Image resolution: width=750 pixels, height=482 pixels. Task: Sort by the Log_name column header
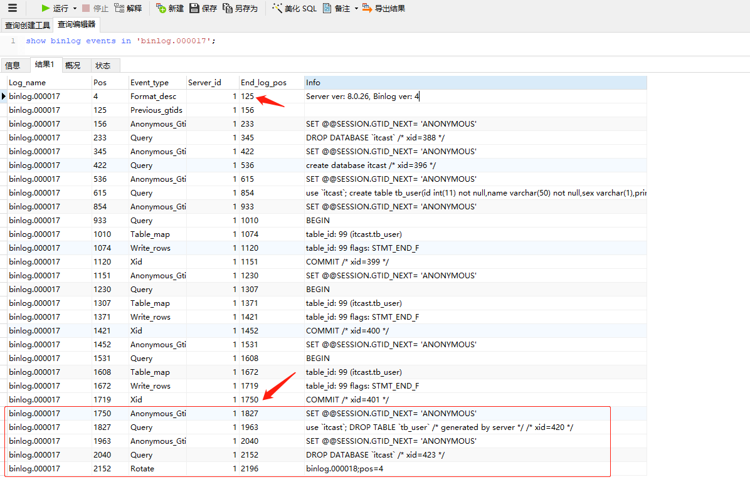click(x=49, y=83)
